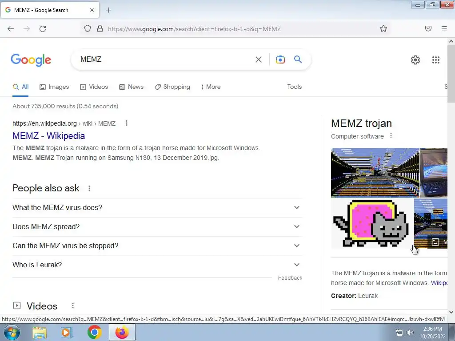Open a new tab with the plus button

(x=108, y=10)
